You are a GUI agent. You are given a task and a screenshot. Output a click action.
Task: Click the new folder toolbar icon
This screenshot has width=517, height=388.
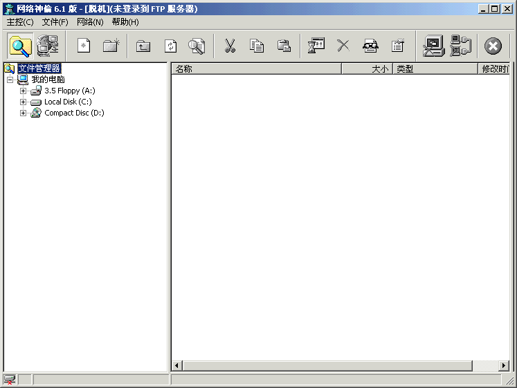pos(111,46)
